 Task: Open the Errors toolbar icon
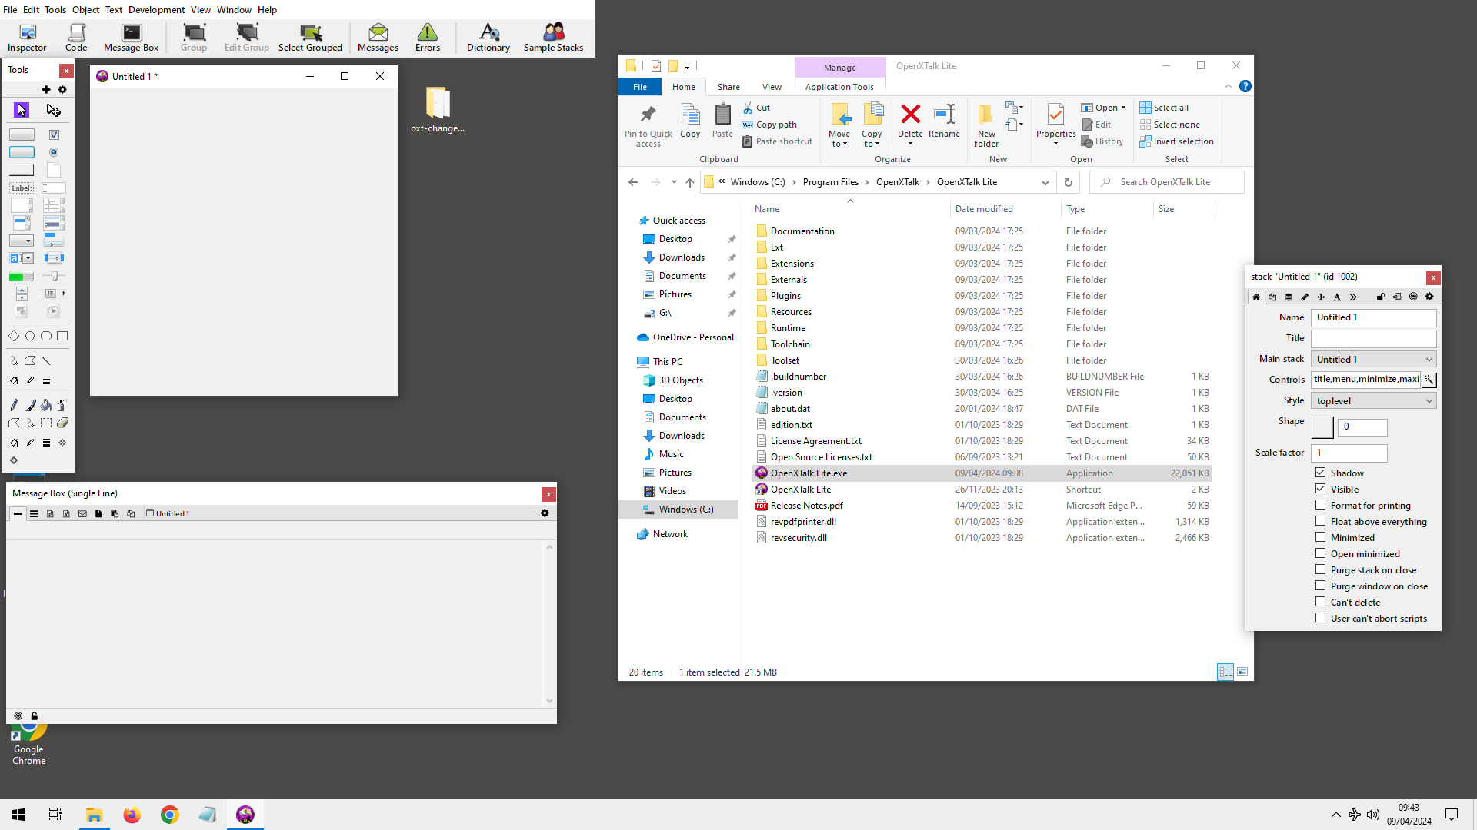tap(428, 37)
